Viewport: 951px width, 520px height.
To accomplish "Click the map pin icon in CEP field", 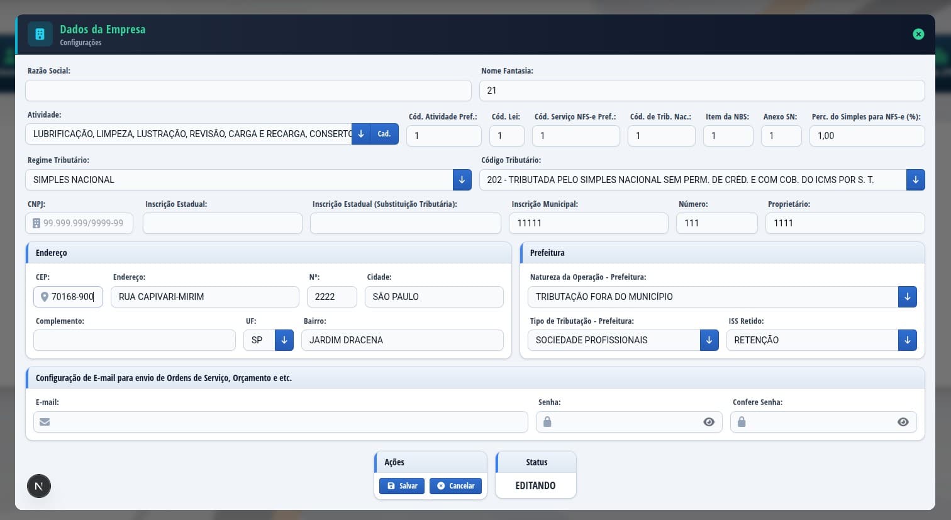I will tap(45, 297).
